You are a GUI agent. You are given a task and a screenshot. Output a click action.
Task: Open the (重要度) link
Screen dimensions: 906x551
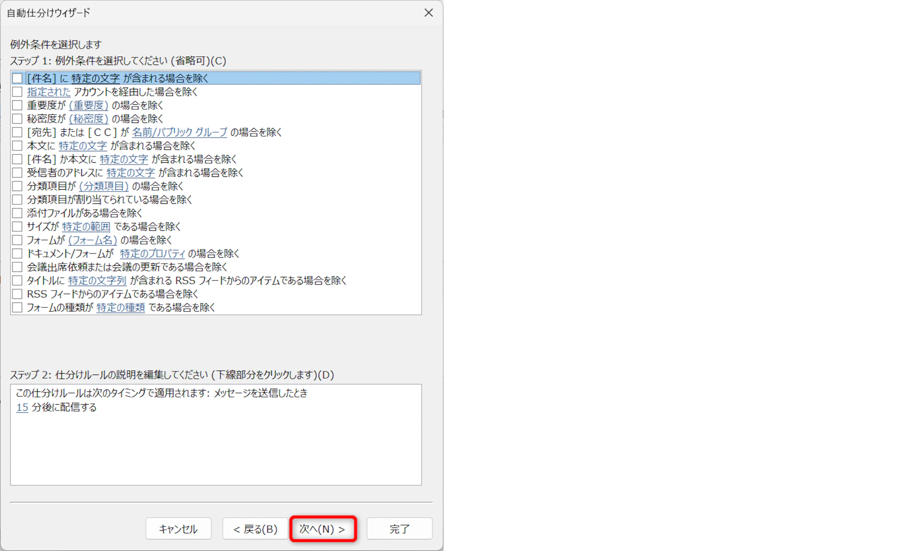pos(88,105)
